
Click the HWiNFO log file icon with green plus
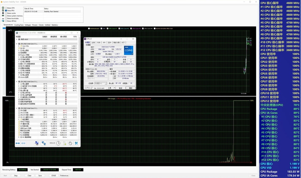[x=64, y=143]
